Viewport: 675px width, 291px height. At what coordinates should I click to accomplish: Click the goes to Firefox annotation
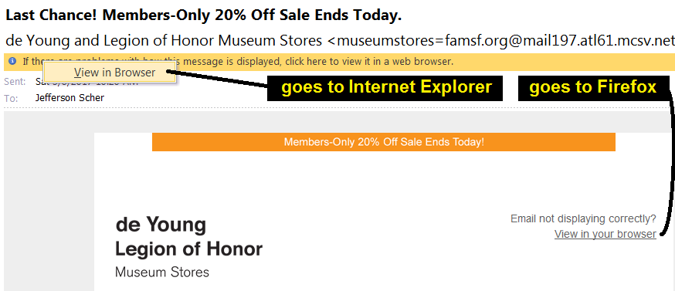(593, 88)
